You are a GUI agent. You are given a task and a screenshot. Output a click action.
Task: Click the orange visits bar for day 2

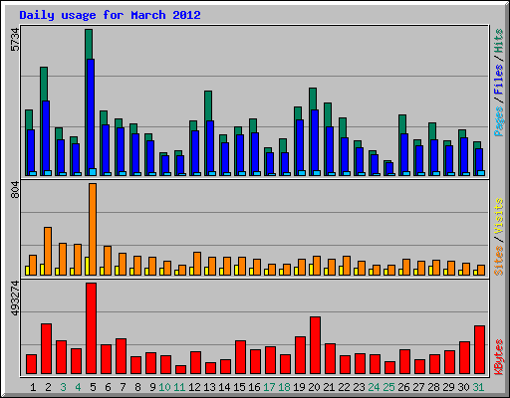pyautogui.click(x=48, y=251)
